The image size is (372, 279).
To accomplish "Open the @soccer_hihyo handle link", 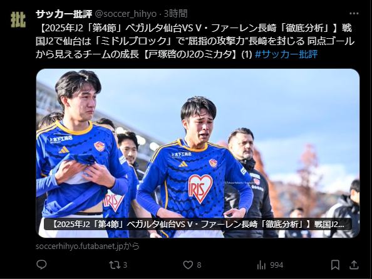I will [126, 14].
